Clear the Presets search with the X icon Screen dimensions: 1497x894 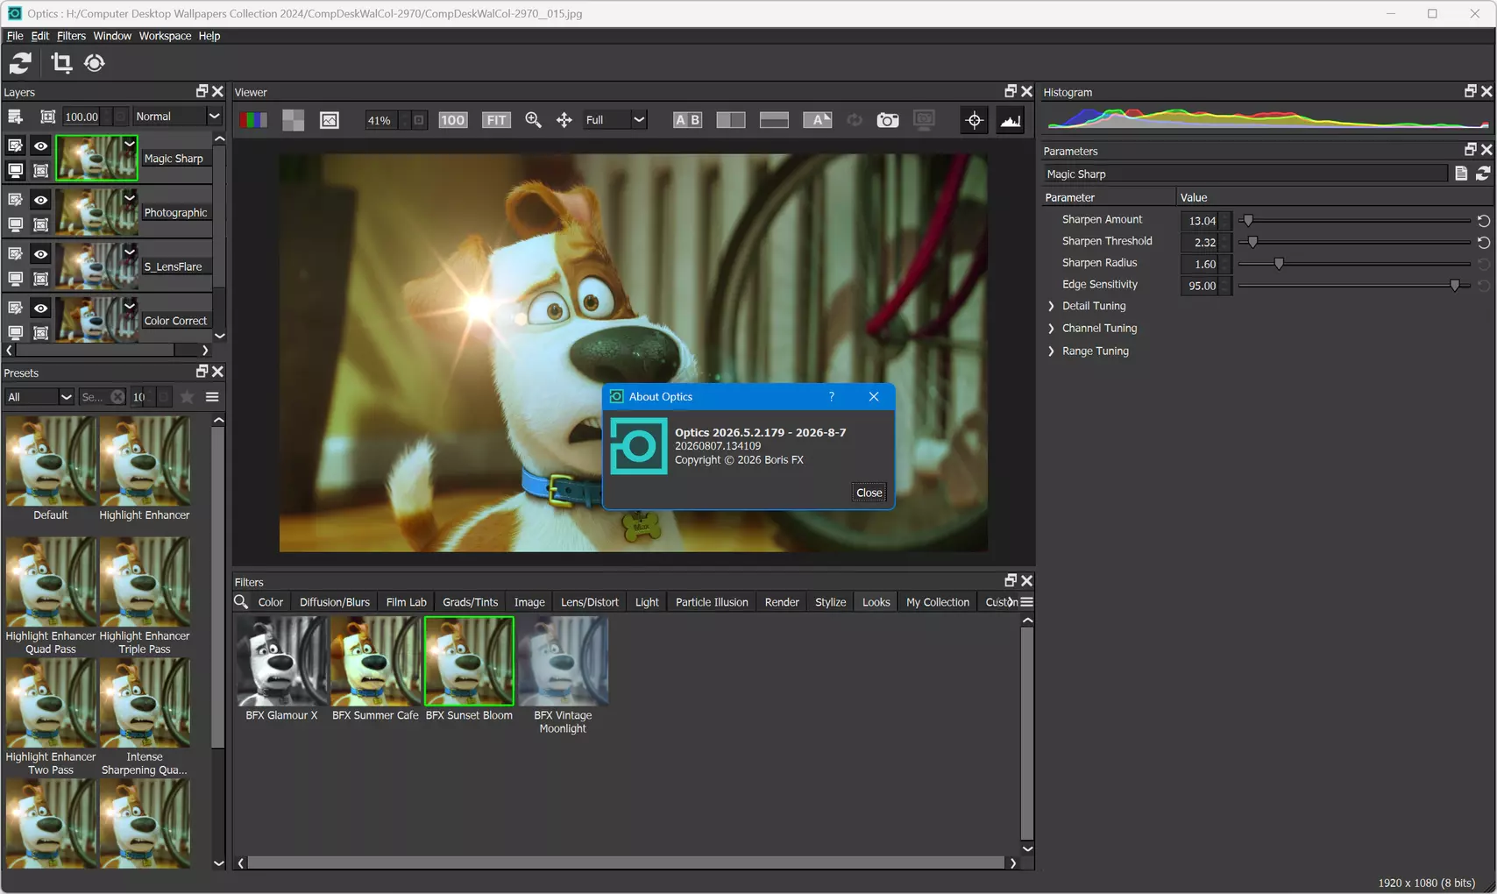point(117,397)
